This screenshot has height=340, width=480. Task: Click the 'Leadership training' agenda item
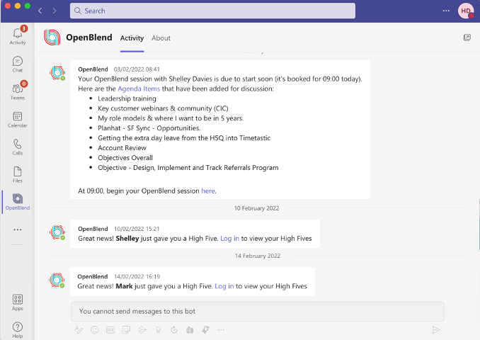127,98
